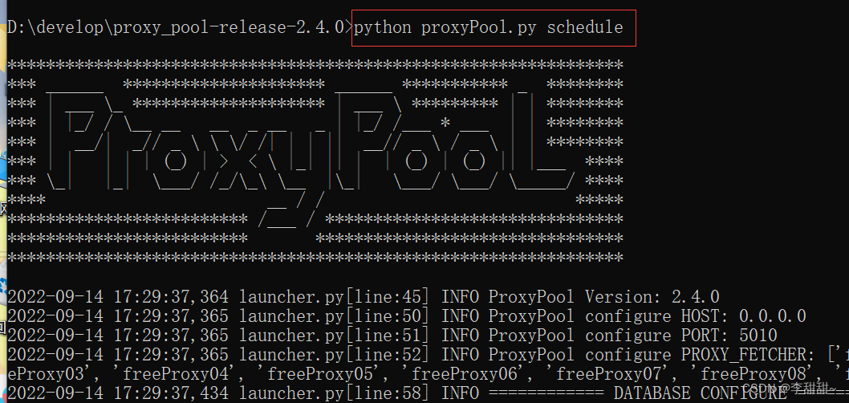The width and height of the screenshot is (849, 403).
Task: Click the 'DATABASE CONFIGURE' log text
Action: click(700, 393)
